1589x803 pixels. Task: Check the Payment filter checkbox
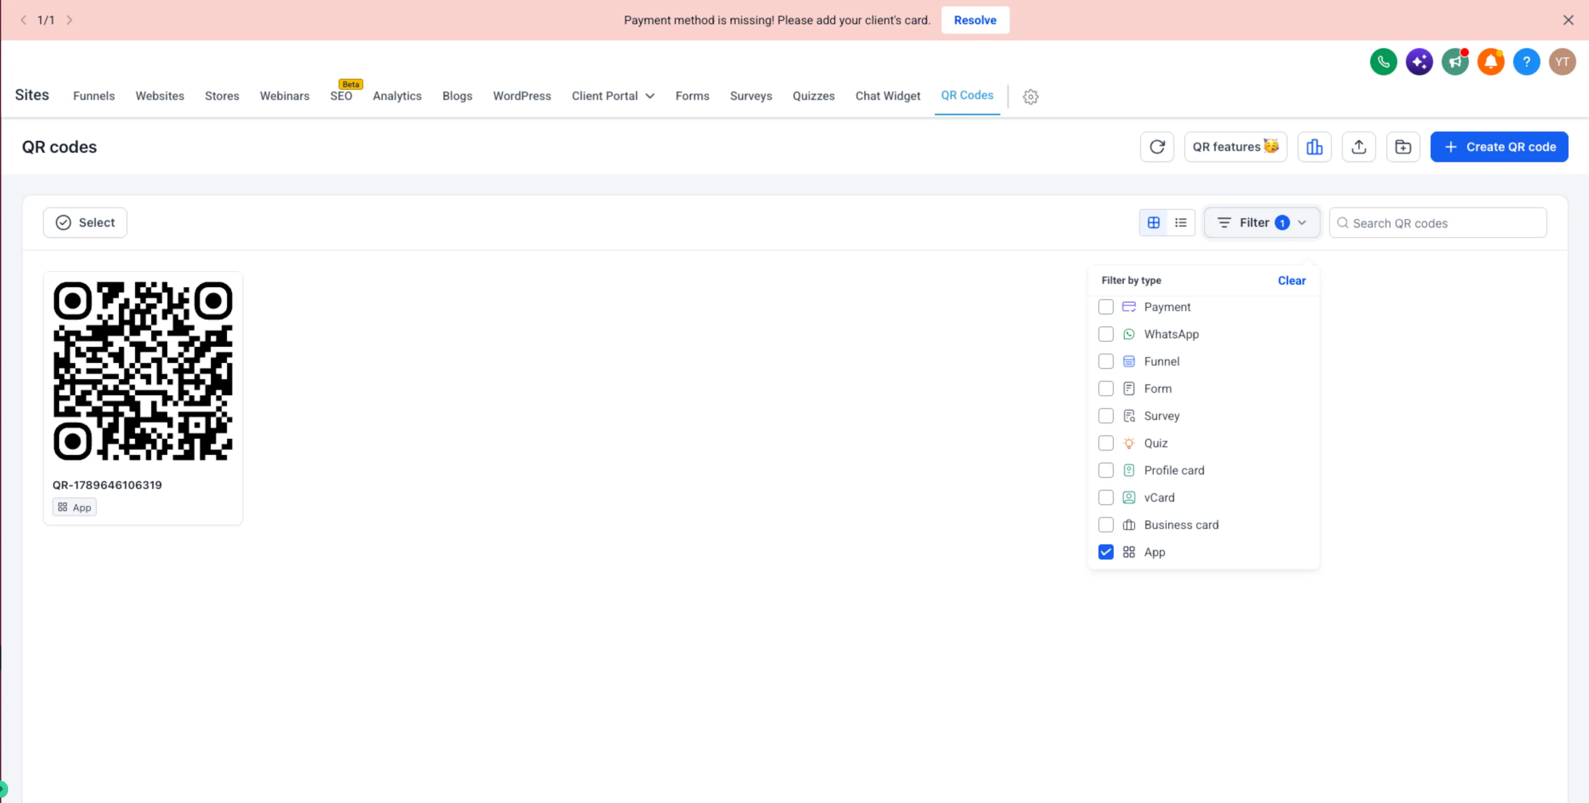pyautogui.click(x=1105, y=307)
